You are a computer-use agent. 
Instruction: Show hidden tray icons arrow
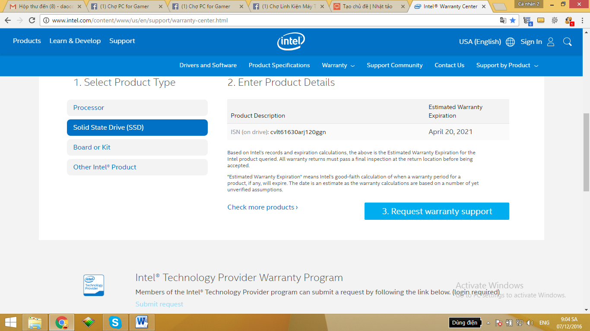pos(488,323)
